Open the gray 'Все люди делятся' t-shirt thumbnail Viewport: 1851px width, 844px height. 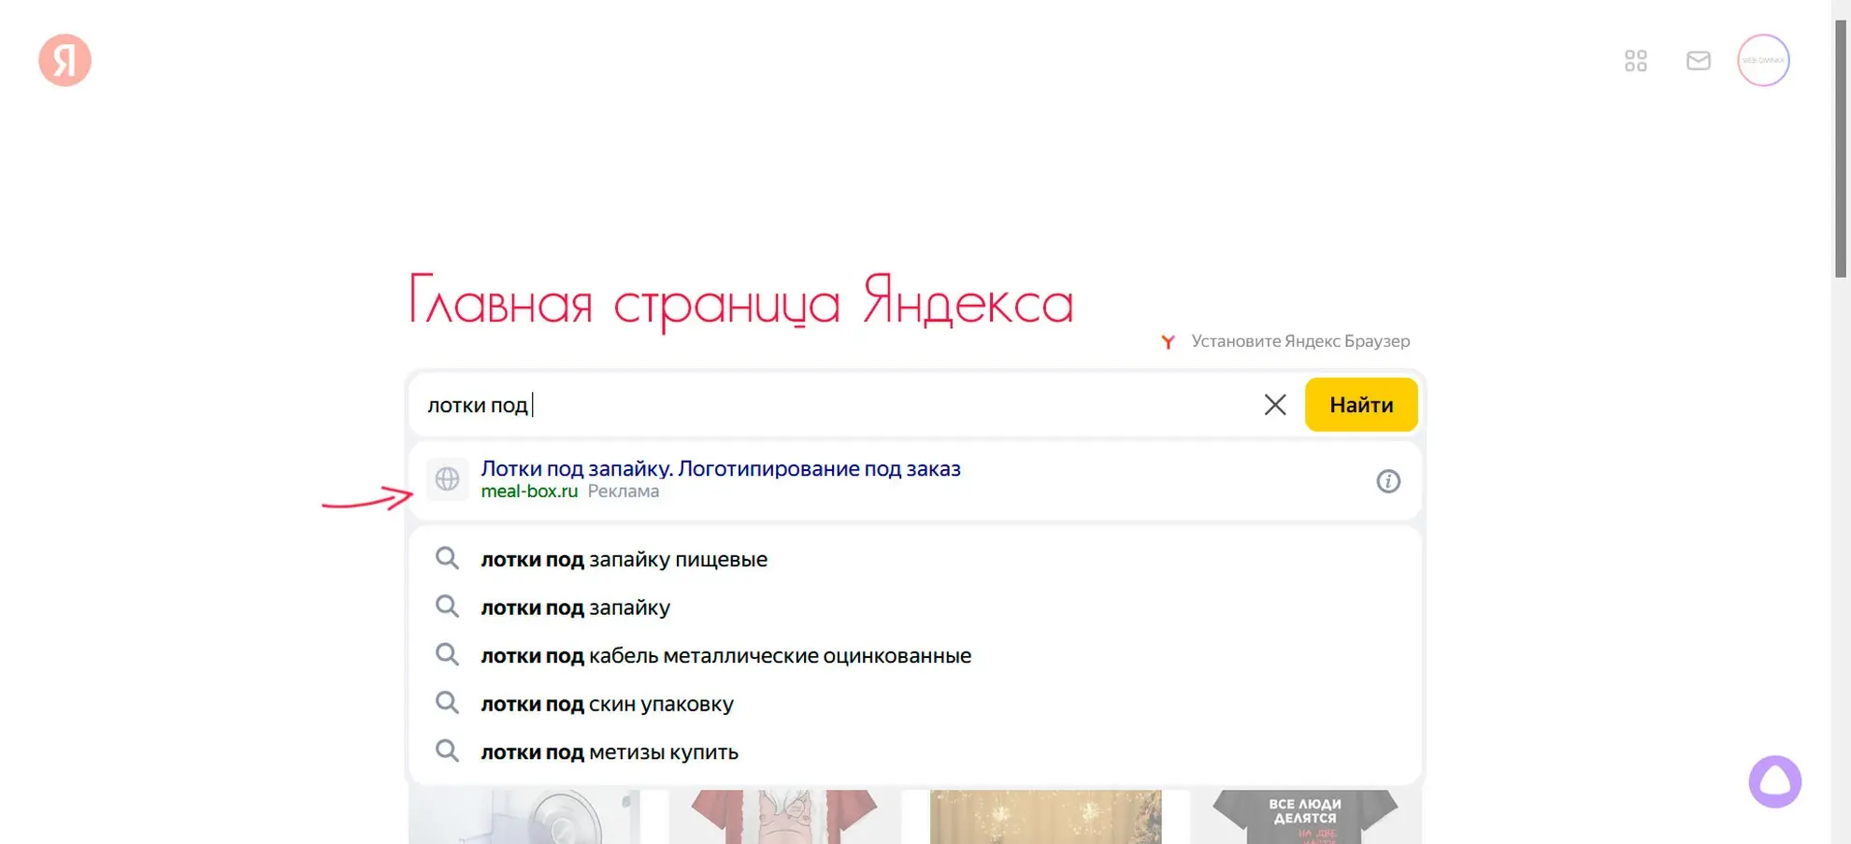point(1304,817)
